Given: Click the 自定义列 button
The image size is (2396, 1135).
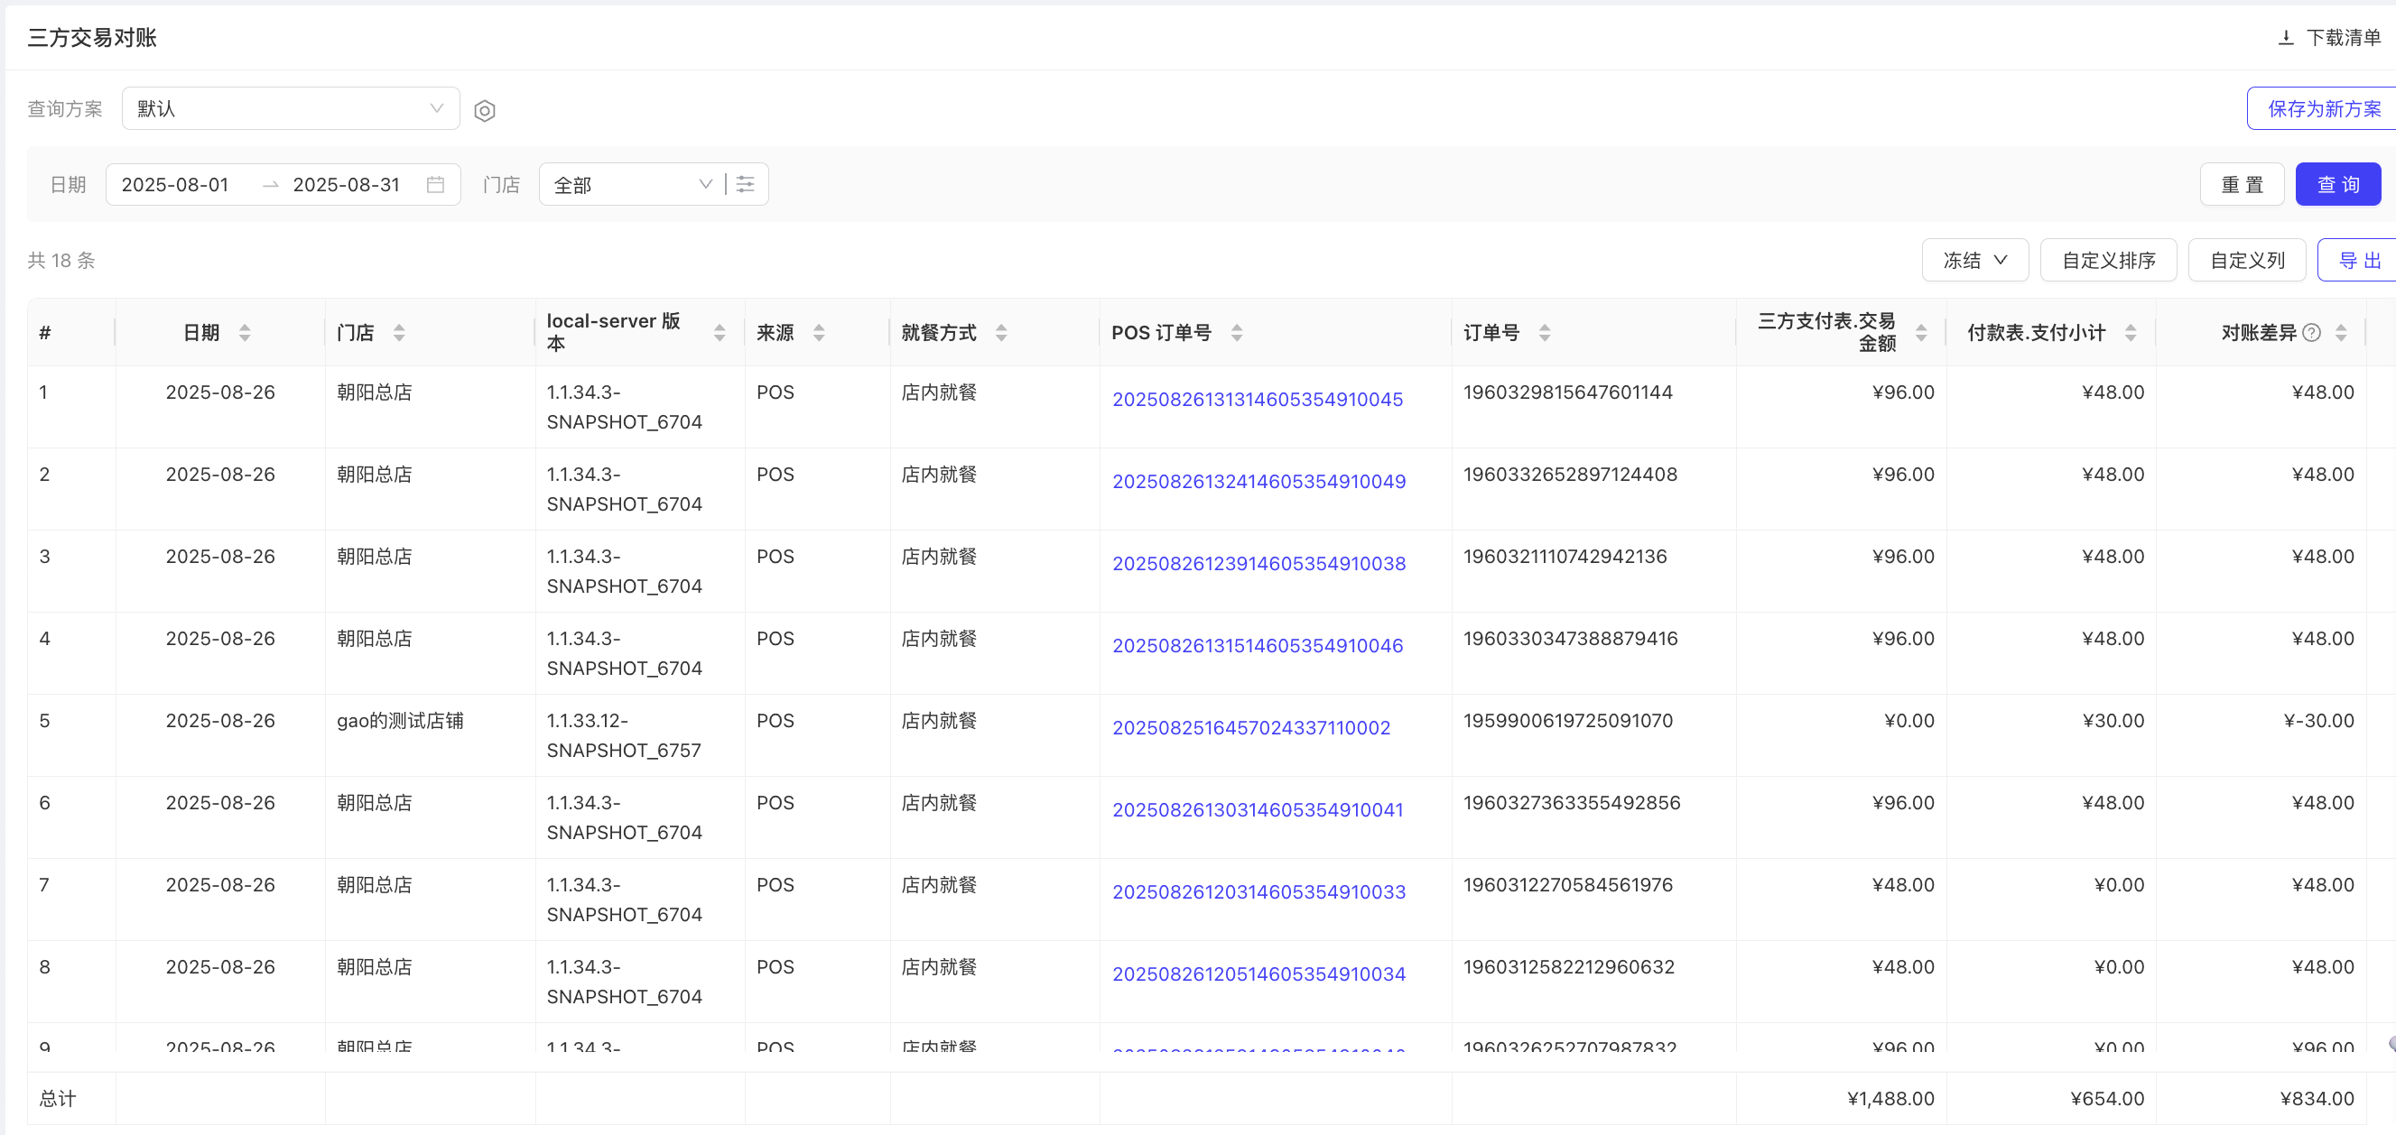Looking at the screenshot, I should point(2246,260).
